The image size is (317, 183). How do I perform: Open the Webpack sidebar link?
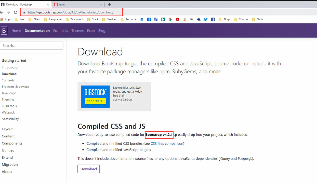tap(8, 112)
